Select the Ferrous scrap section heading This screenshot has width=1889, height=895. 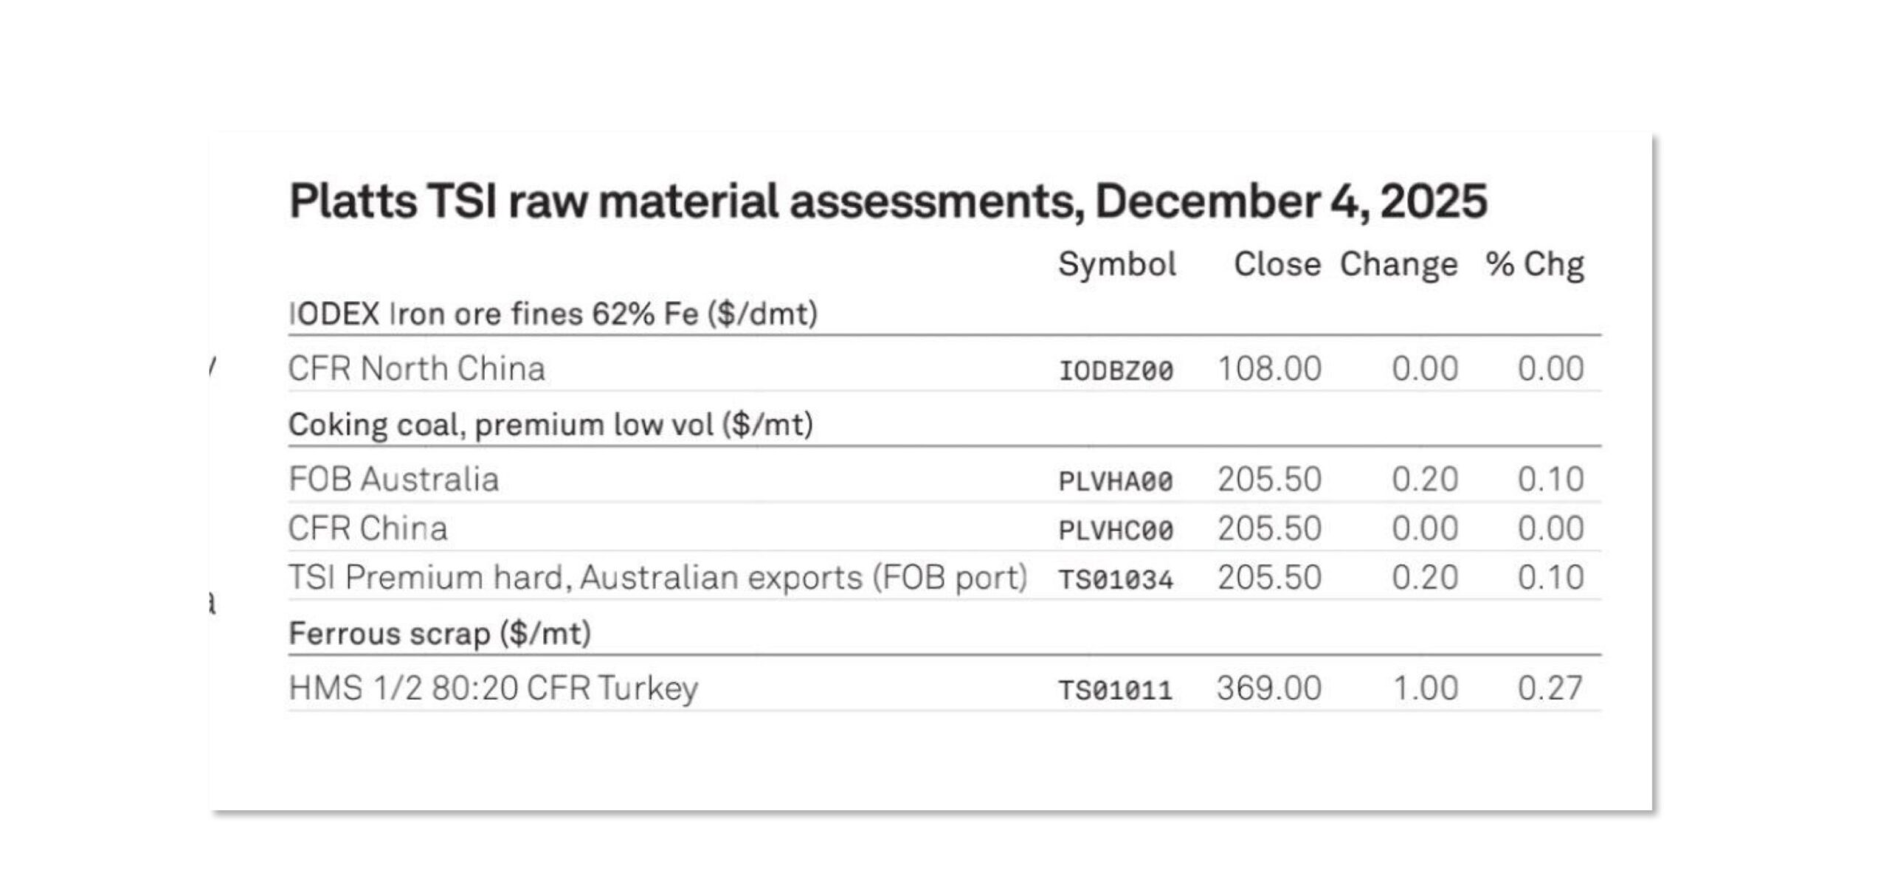click(440, 634)
